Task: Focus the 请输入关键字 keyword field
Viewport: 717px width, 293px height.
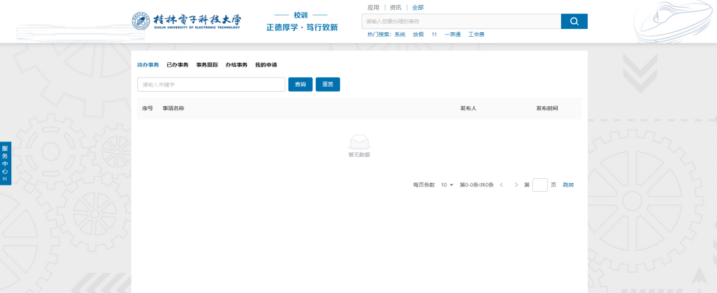Action: coord(211,84)
